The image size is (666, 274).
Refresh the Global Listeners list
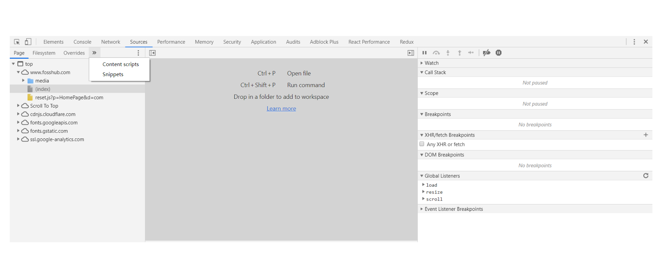(x=646, y=176)
